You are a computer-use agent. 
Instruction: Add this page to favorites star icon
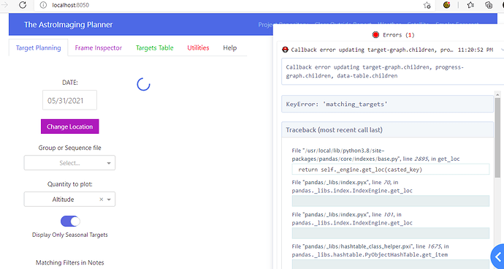coord(427,5)
